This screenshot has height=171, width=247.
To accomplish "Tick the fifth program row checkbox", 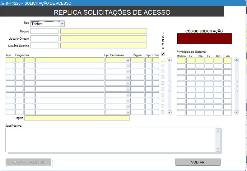I will (163, 83).
